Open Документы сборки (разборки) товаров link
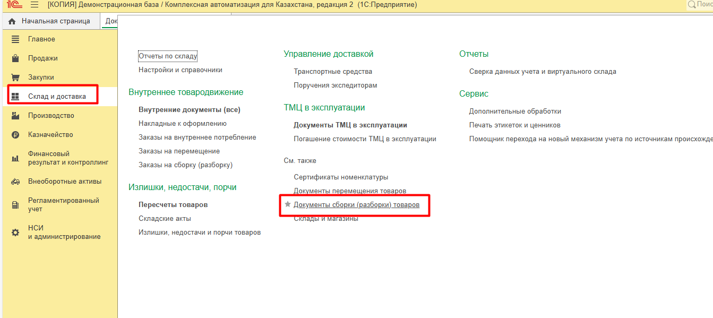 click(x=356, y=205)
